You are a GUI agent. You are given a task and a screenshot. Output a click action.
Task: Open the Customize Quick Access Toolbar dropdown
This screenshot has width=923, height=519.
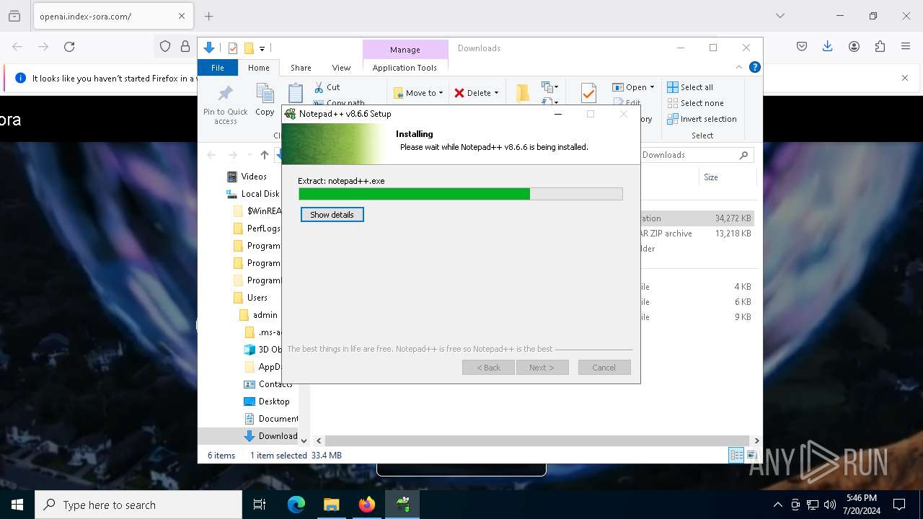262,48
